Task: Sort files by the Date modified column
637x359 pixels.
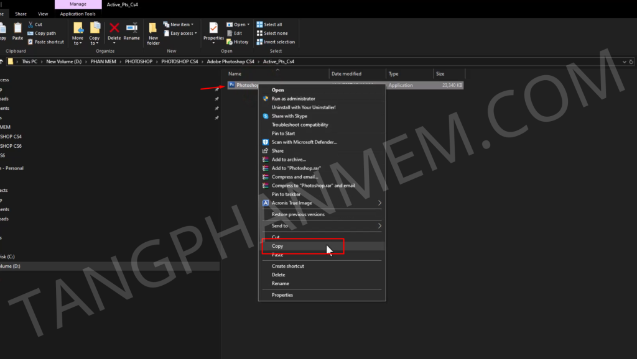Action: click(x=346, y=74)
